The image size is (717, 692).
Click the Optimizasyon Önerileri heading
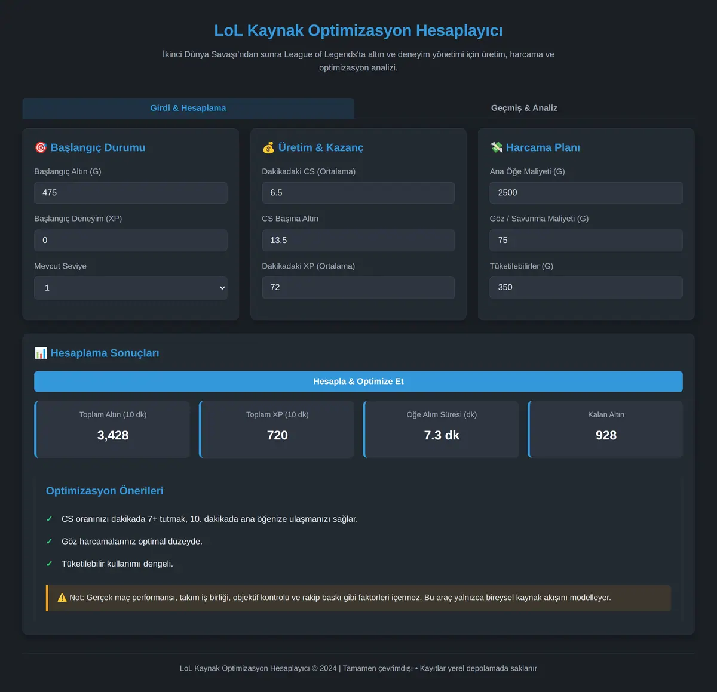tap(105, 491)
